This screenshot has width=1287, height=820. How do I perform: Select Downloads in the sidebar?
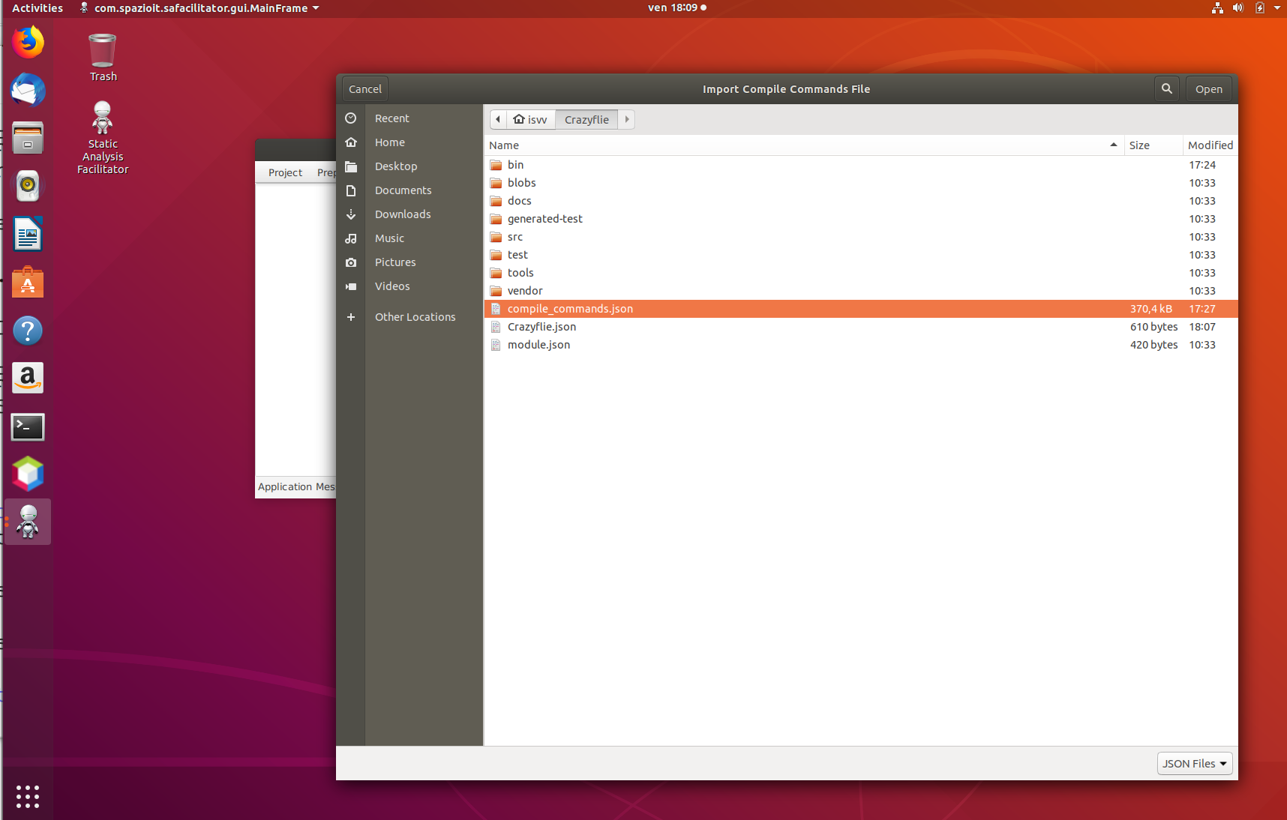point(403,214)
